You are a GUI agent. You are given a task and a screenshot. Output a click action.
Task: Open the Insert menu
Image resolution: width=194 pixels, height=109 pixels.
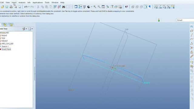coord(14,2)
